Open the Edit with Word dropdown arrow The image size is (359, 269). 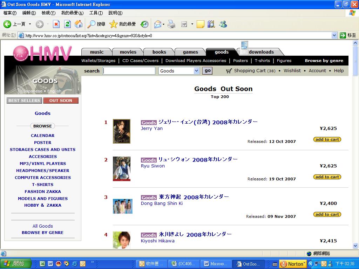pyautogui.click(x=192, y=24)
